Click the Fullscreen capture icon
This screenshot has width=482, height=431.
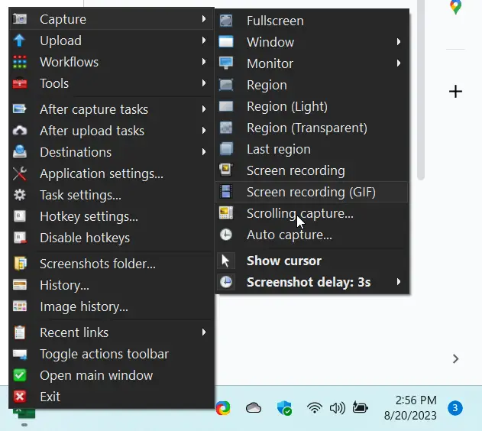point(226,21)
